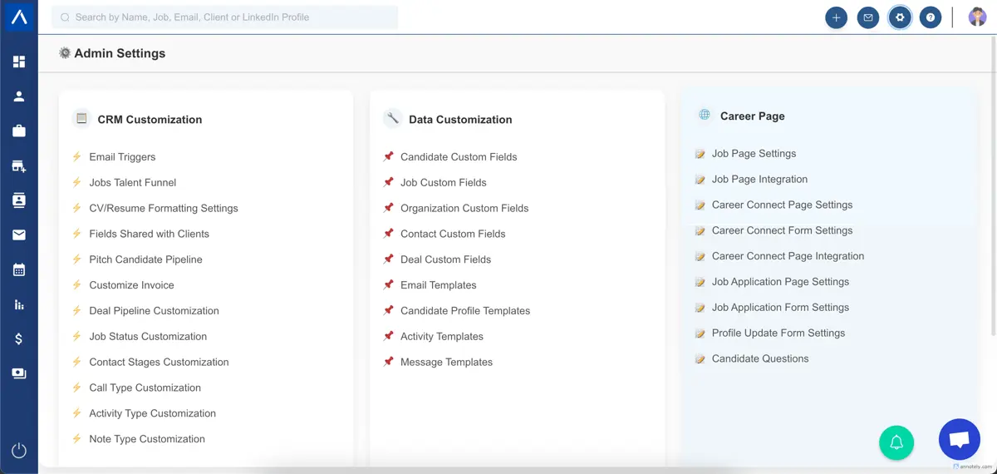Open Organization Custom Fields

pos(464,209)
